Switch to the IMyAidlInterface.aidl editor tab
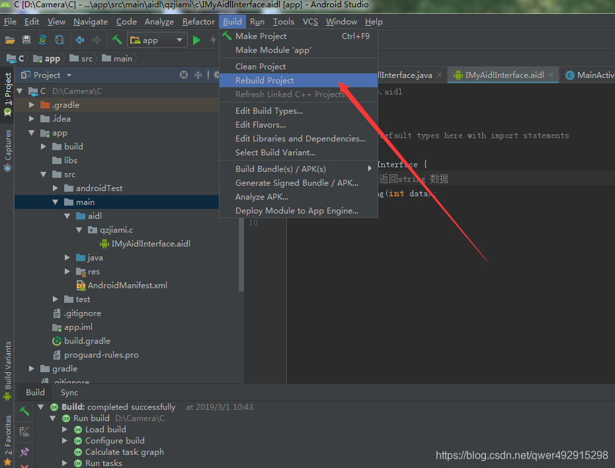The image size is (615, 468). tap(504, 75)
